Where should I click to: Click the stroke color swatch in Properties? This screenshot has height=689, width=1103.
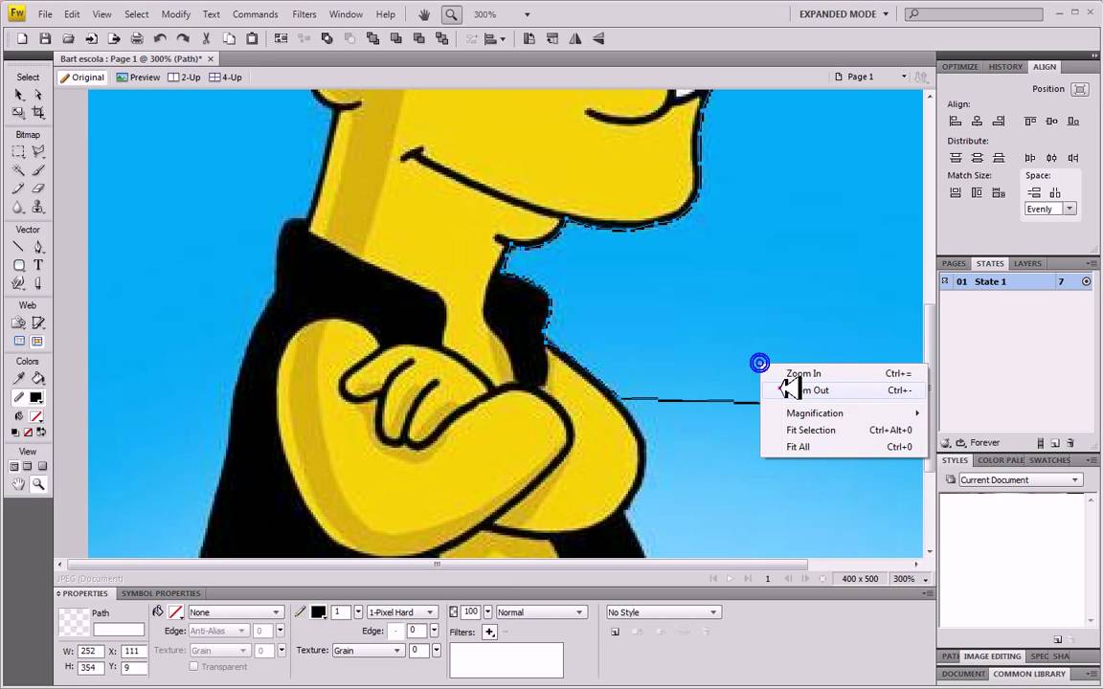(318, 612)
